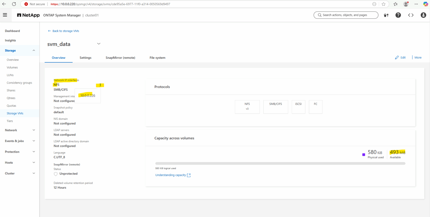Viewport: 430px width, 217px height.
Task: Open the svm_data storage VM dropdown
Action: [99, 44]
